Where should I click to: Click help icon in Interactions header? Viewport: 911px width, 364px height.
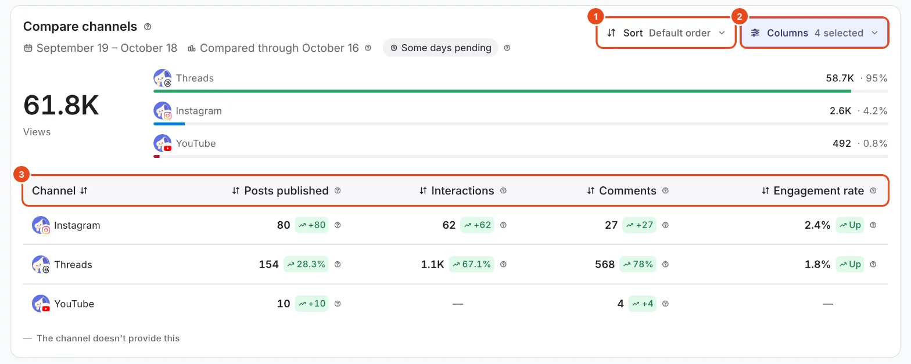503,191
